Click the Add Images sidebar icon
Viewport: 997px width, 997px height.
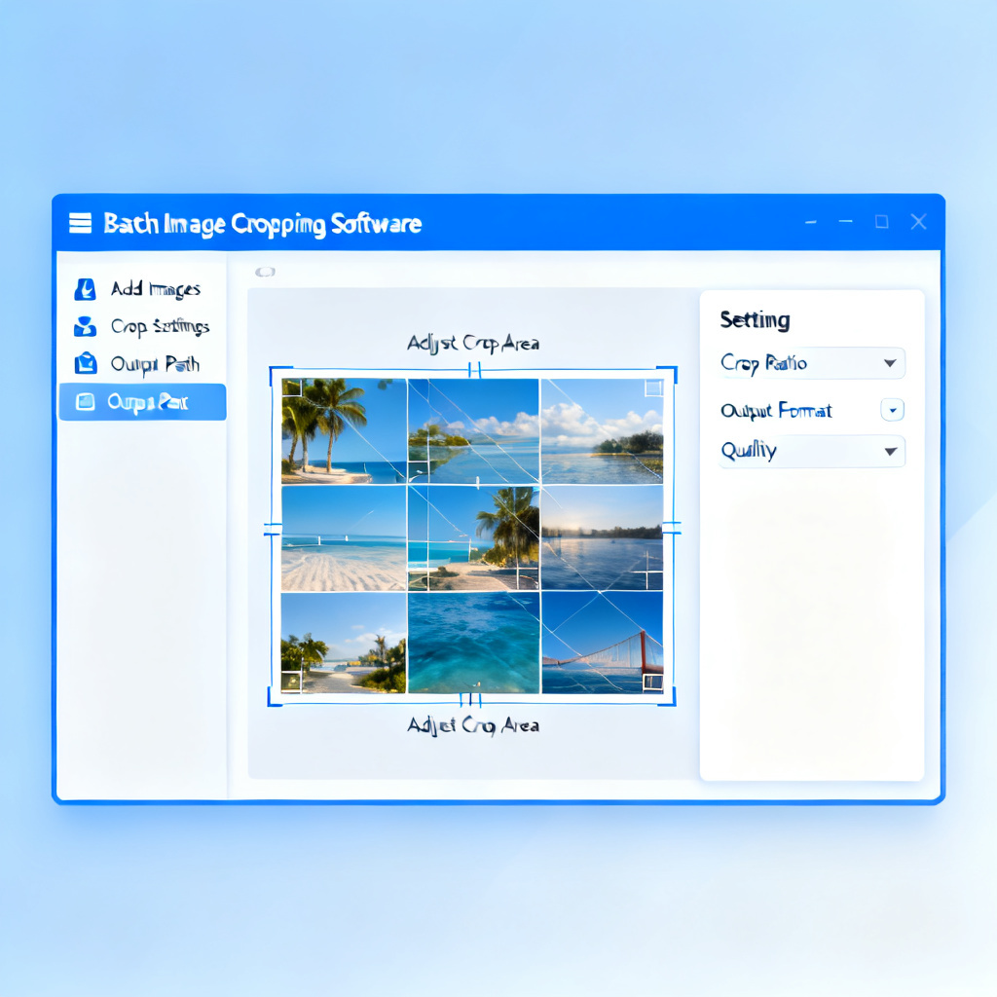pos(86,289)
